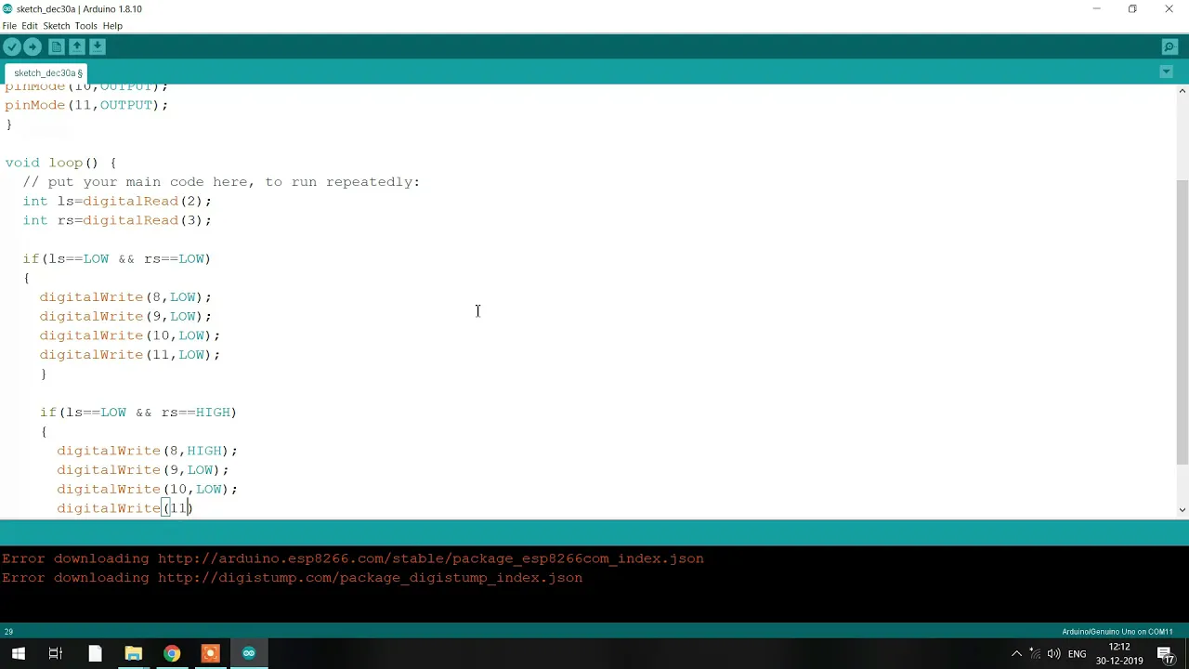Click 'if(ls==LOW && rs==HIGH)' line
1189x669 pixels.
[138, 412]
